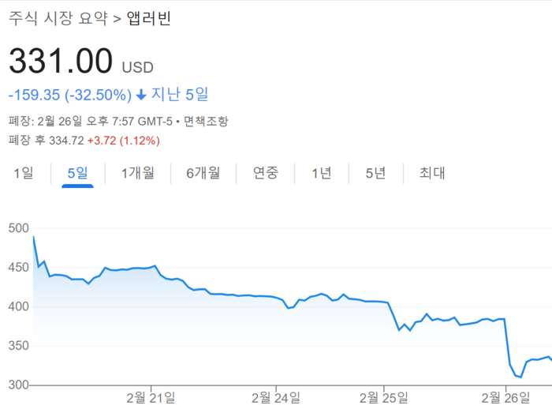
Task: Select the 5일 range tab
Action: click(77, 173)
